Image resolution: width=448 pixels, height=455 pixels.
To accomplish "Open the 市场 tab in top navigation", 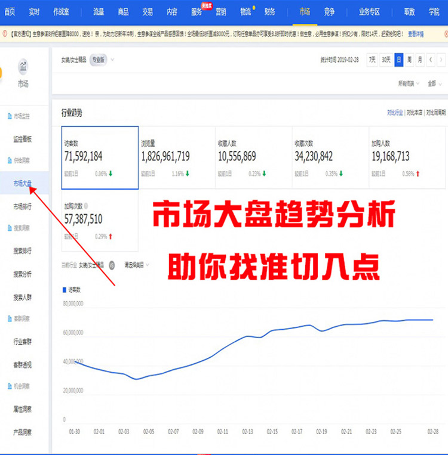I will click(x=305, y=12).
